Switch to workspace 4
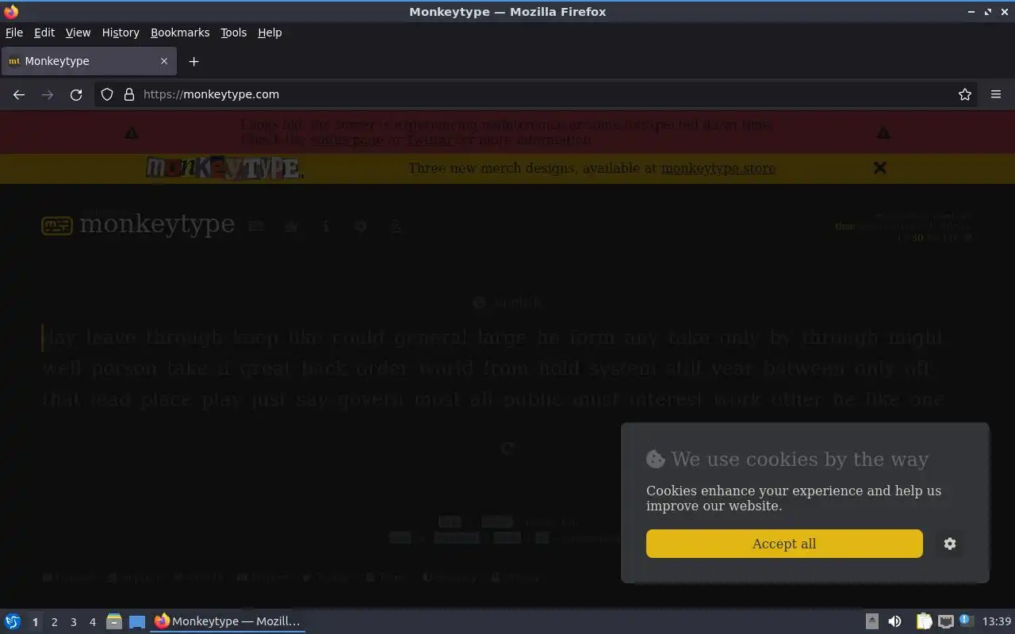The width and height of the screenshot is (1015, 634). pos(92,622)
